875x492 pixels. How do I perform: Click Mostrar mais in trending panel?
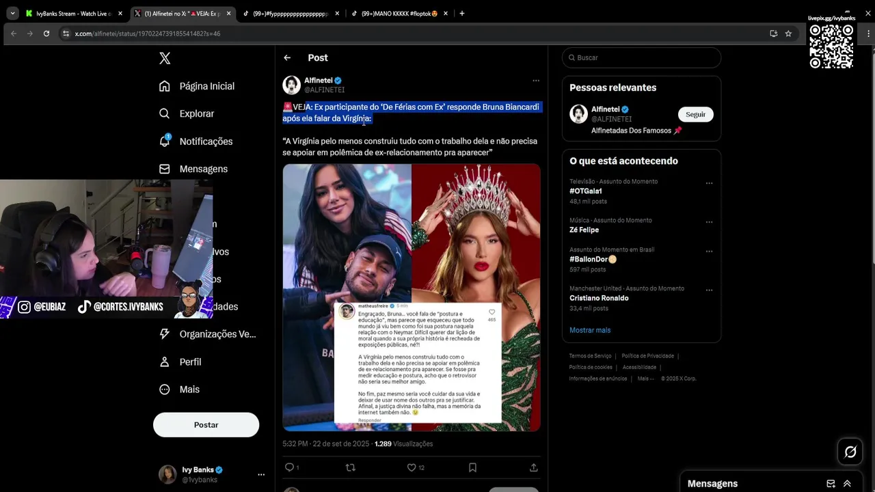(590, 330)
